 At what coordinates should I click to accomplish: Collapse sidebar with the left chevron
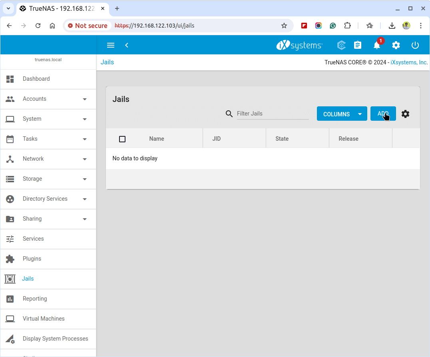pos(127,45)
